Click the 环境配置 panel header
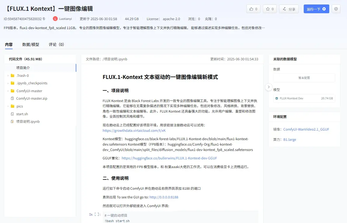Image resolution: width=347 pixels, height=223 pixels. (280, 117)
